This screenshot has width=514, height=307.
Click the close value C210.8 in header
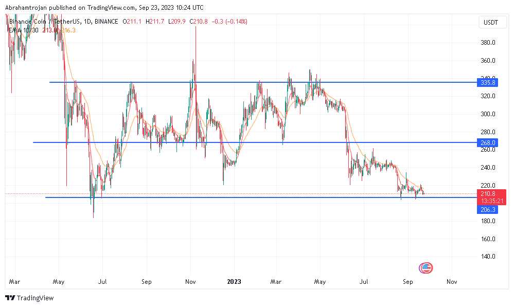(199, 22)
